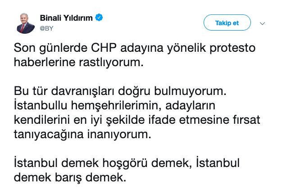Screen dimensions: 282x194
Task: Click the blue verified badge icon
Action: point(100,18)
